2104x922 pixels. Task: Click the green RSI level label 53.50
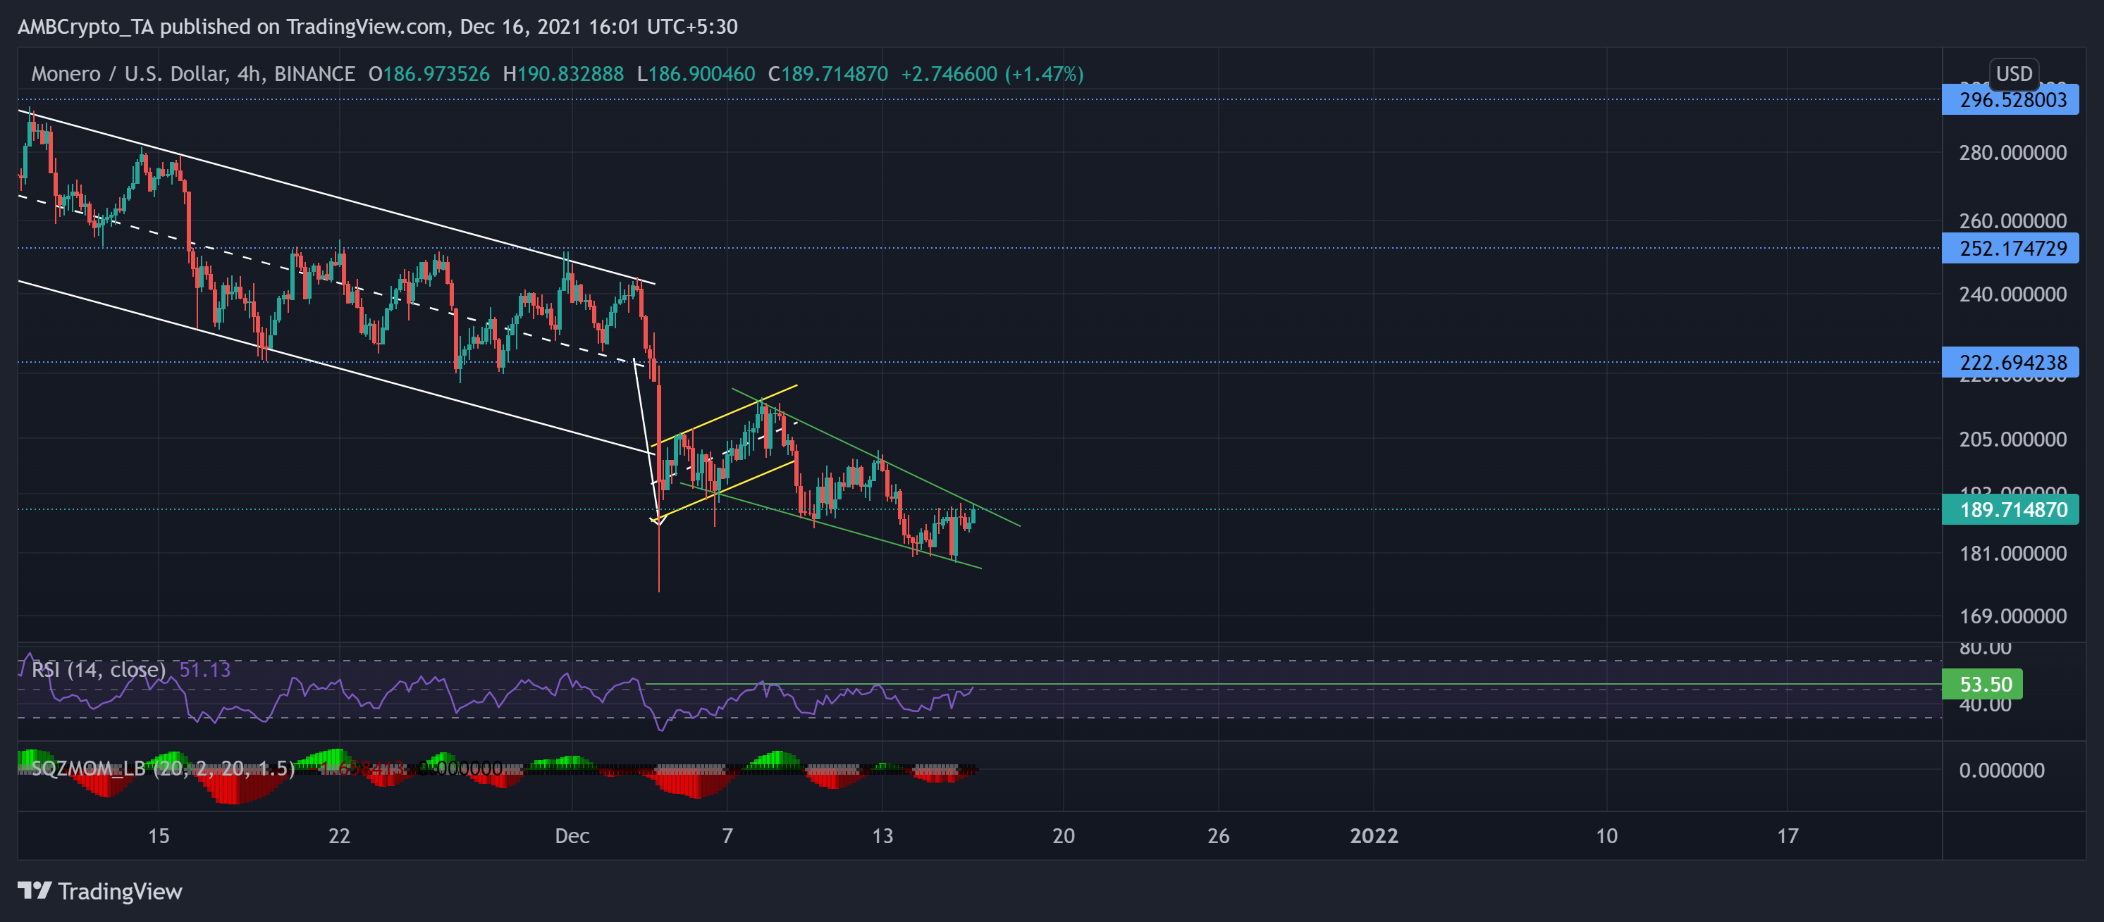(x=1982, y=684)
